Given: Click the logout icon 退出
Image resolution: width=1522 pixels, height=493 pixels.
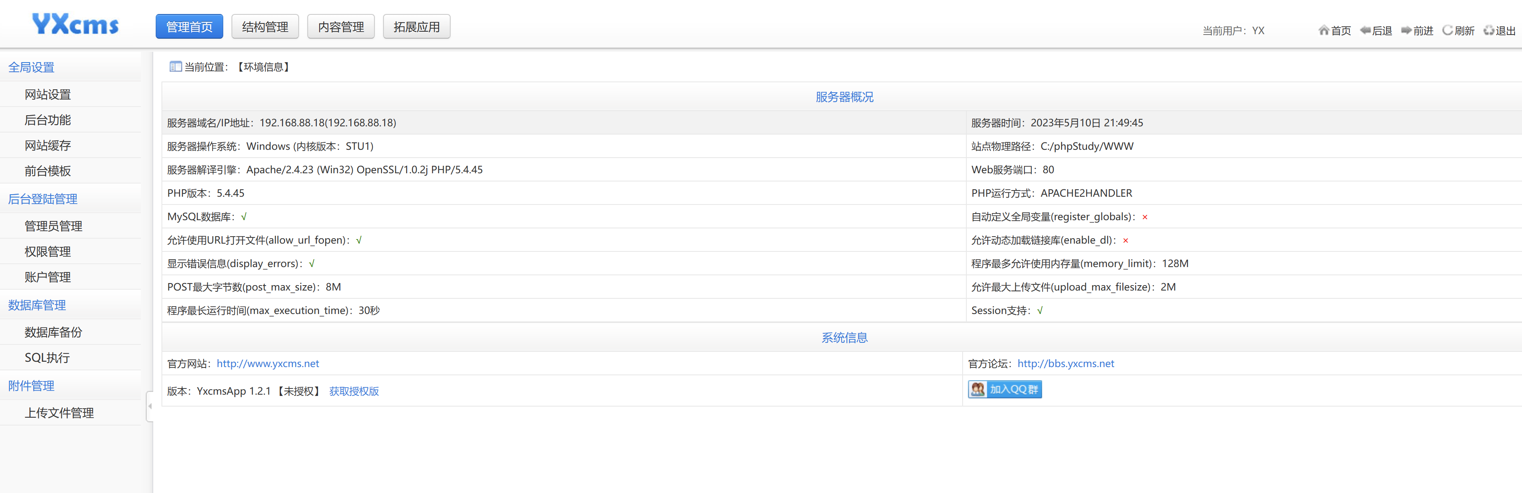Looking at the screenshot, I should point(1489,30).
